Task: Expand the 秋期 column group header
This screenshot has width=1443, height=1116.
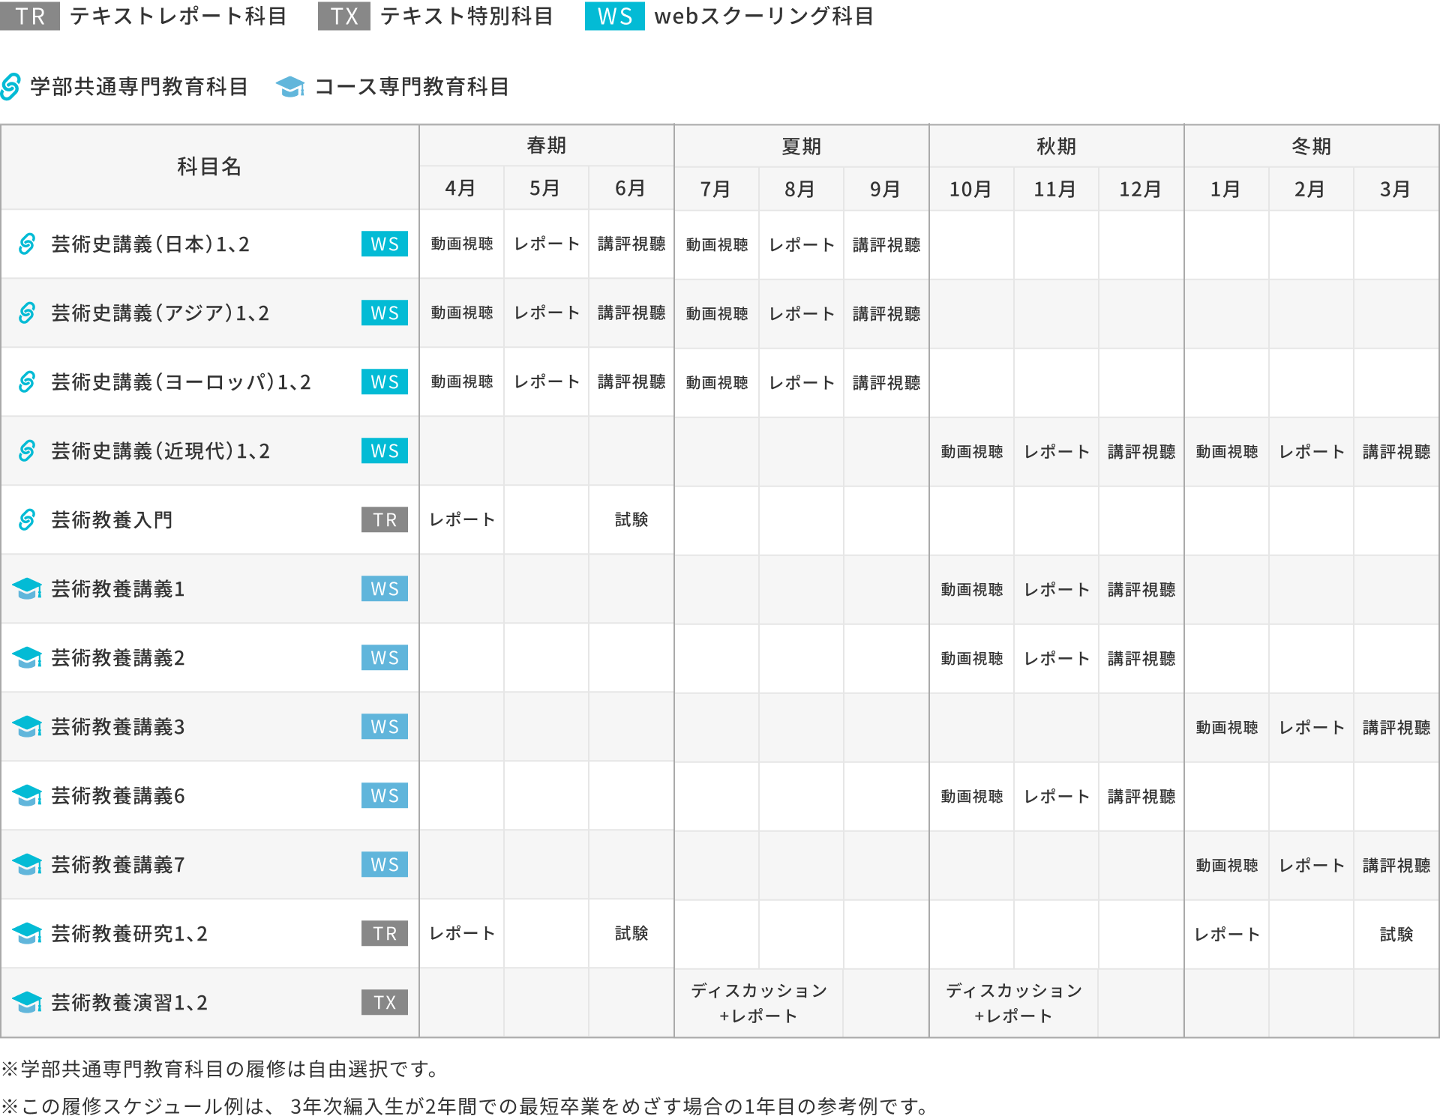Action: (1056, 146)
